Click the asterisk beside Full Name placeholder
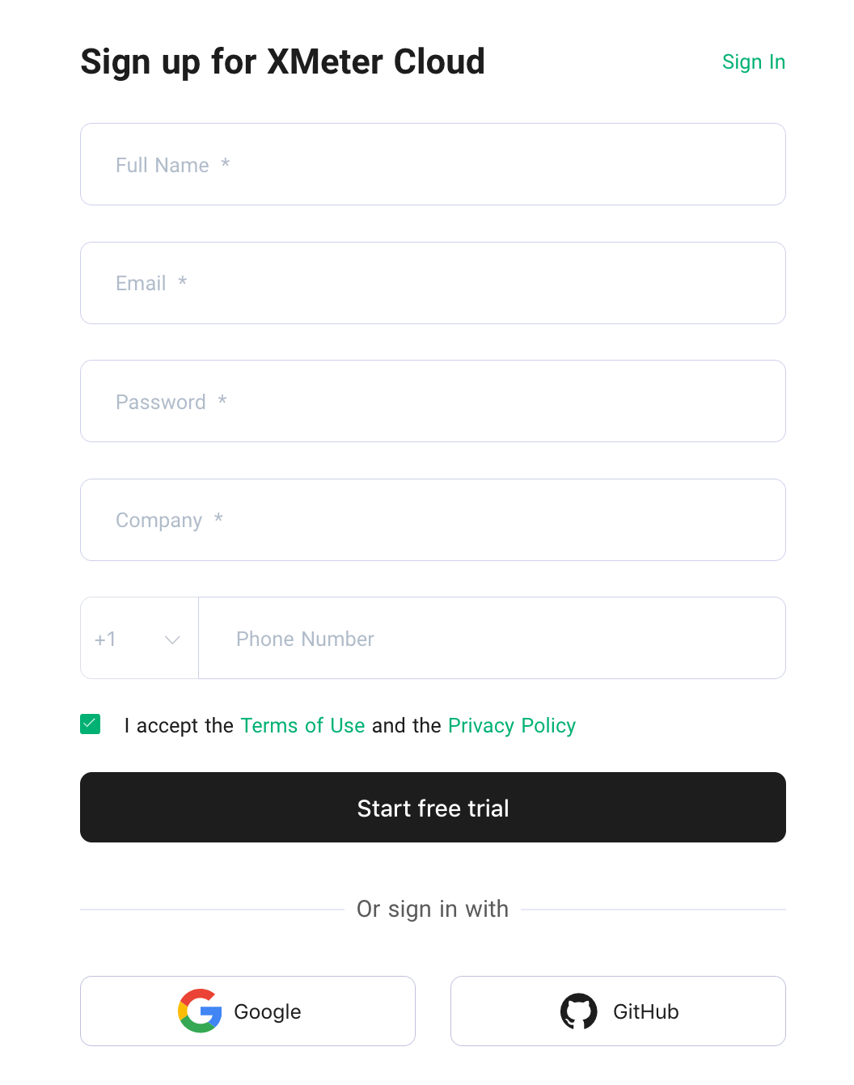Screen dimensions: 854x1085 [x=226, y=163]
